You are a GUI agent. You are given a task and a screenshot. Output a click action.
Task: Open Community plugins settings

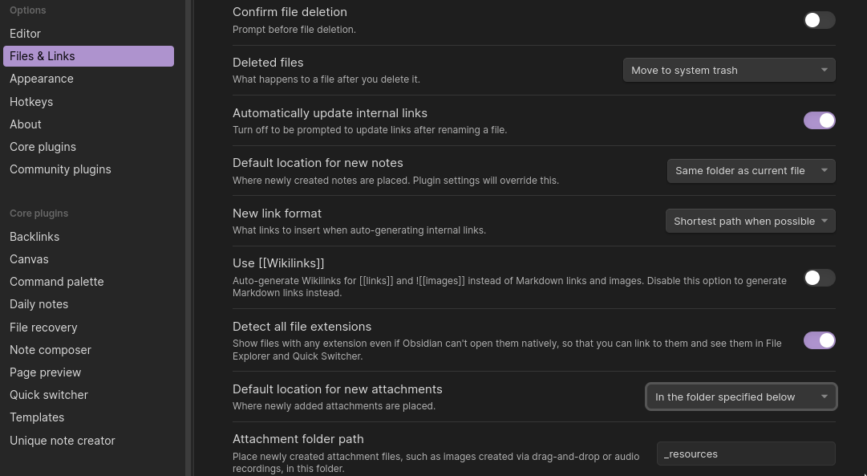coord(60,169)
